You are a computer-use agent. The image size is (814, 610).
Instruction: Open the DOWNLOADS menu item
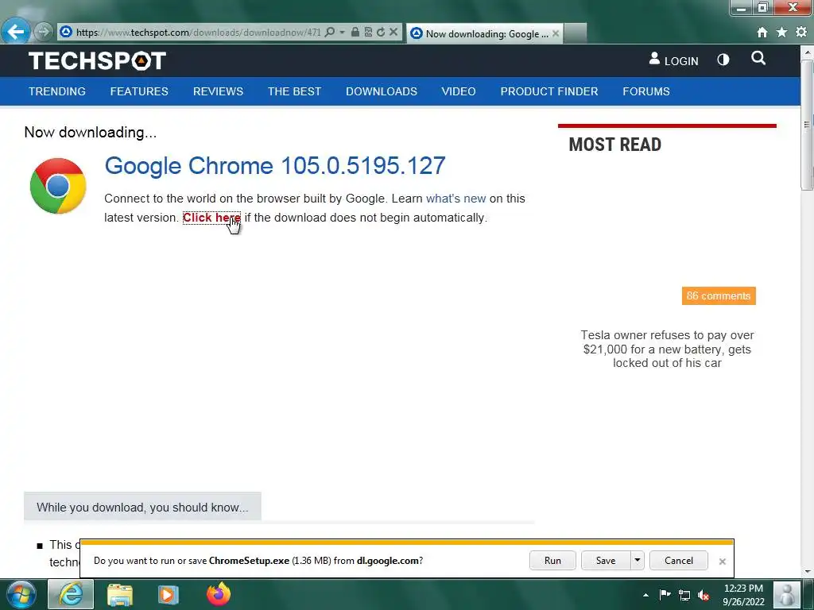(382, 91)
